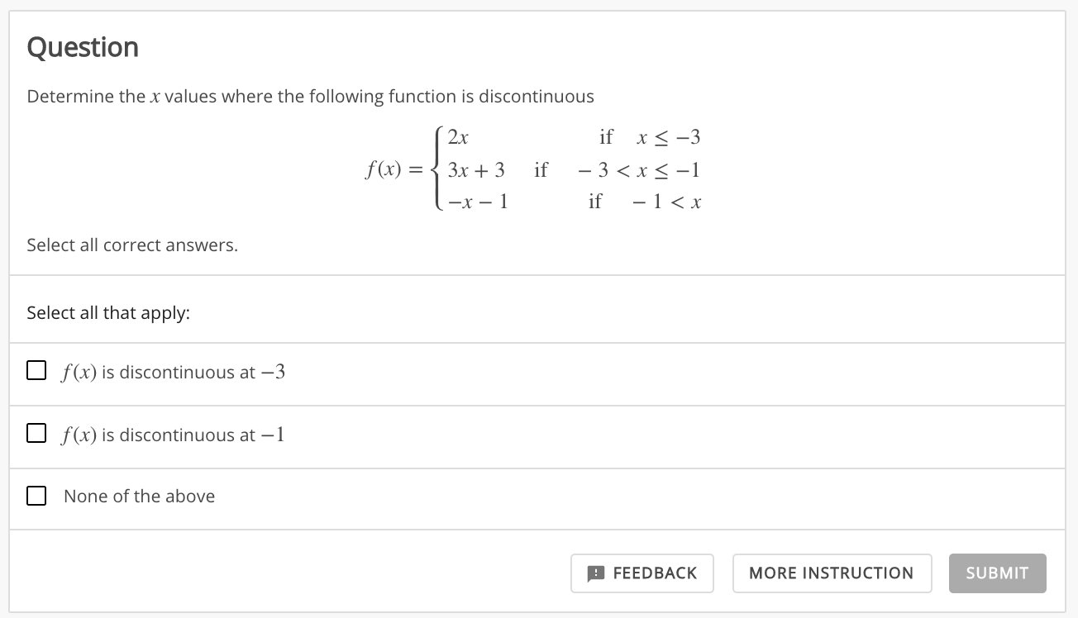
Task: Check the None of the above box
Action: [36, 496]
